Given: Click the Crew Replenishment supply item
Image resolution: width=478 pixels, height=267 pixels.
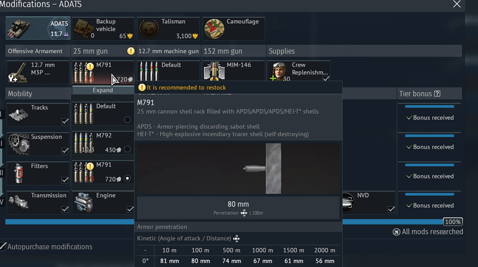Looking at the screenshot, I should pyautogui.click(x=299, y=73).
